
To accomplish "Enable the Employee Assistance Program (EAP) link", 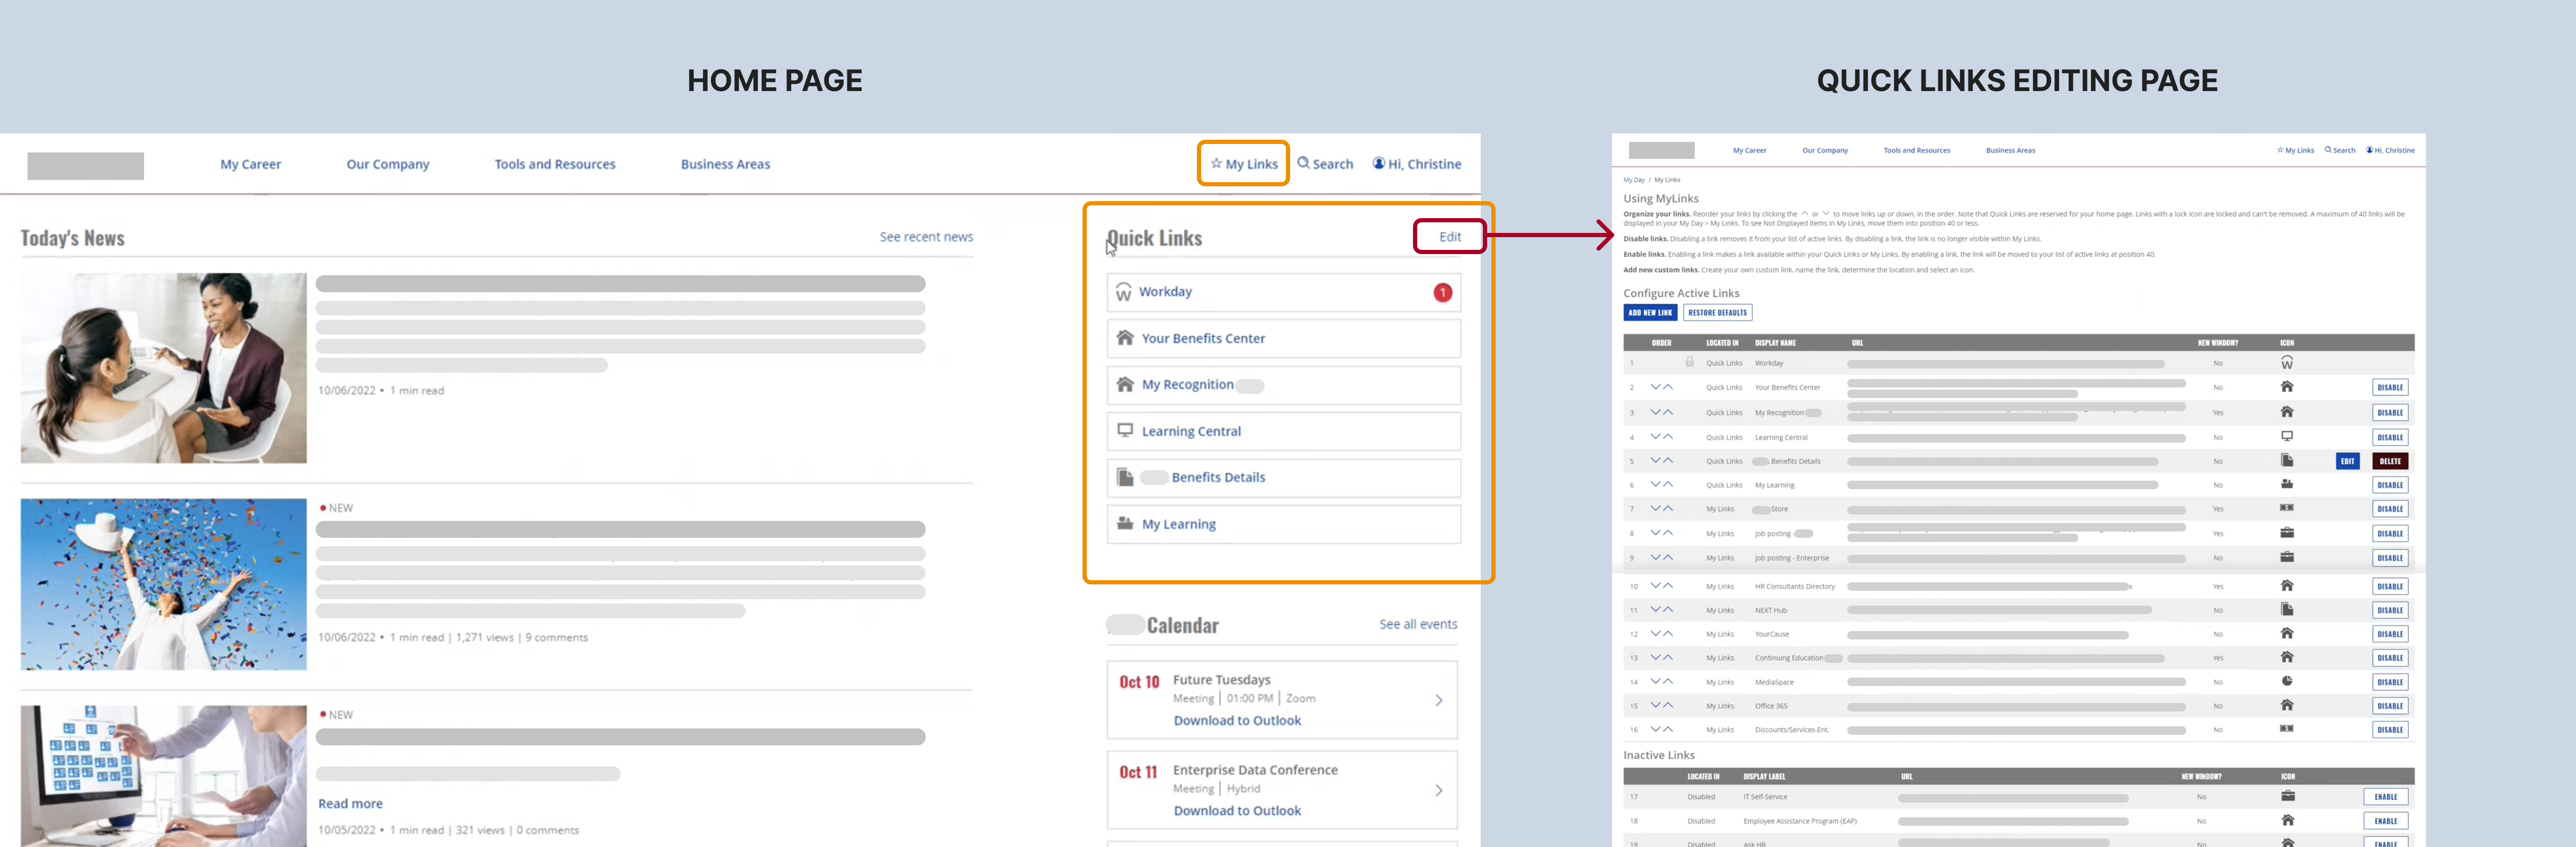I will tap(2386, 820).
